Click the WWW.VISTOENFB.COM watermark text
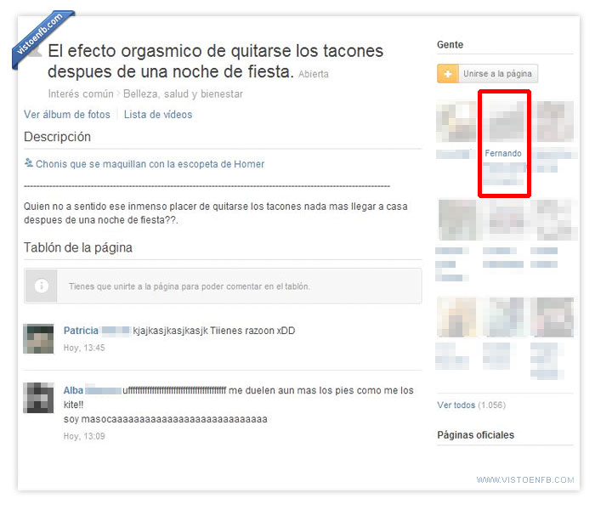595x510 pixels. (525, 480)
